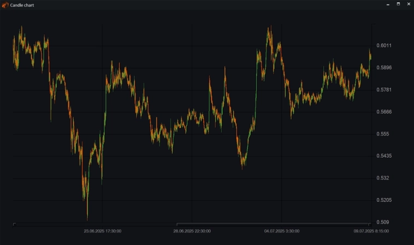This screenshot has height=245, width=414.
Task: Click the left end handle of the time scrollbar
Action: [x=14, y=224]
